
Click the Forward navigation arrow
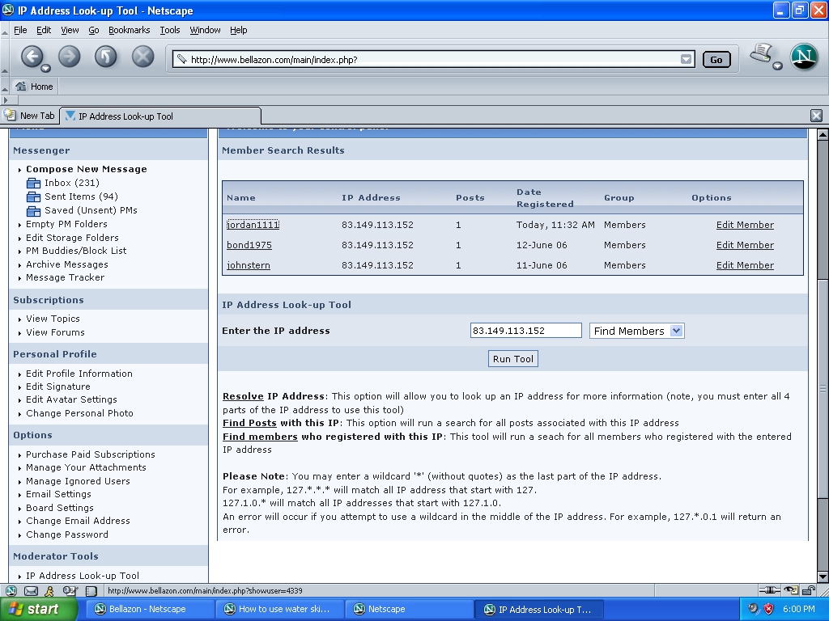(69, 56)
